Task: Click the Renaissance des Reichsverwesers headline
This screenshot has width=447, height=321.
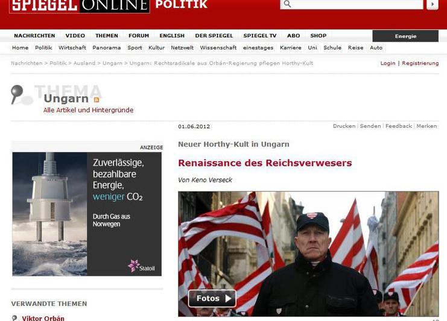Action: (x=265, y=163)
